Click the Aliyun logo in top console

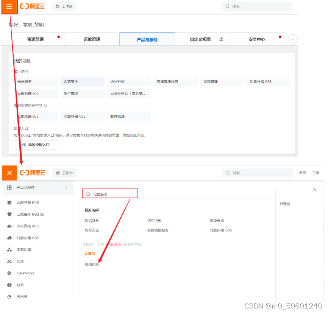[33, 6]
